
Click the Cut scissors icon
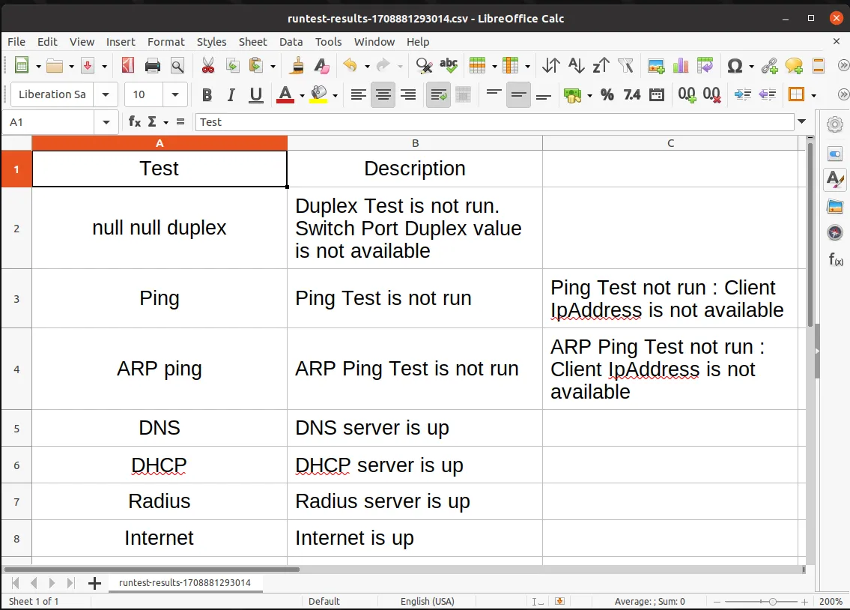[x=207, y=66]
